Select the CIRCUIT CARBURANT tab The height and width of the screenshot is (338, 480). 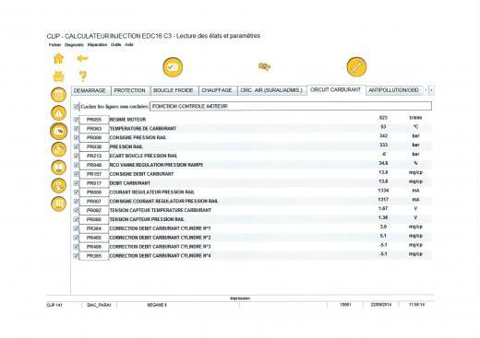[336, 90]
